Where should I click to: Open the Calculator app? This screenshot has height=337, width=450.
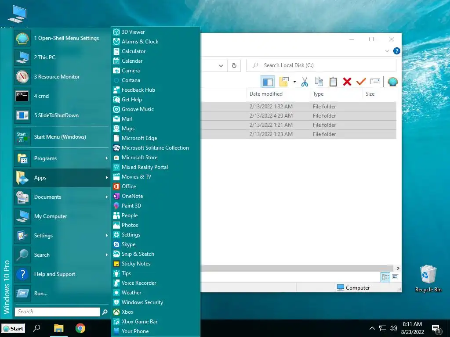point(155,51)
